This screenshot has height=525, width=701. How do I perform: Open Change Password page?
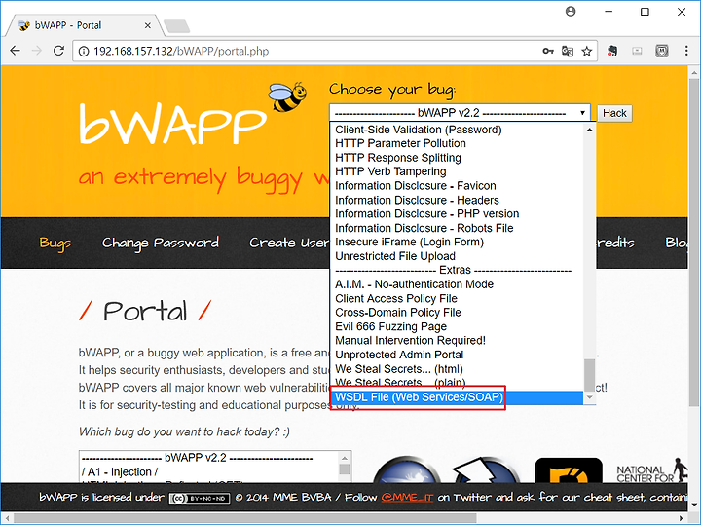tap(161, 243)
